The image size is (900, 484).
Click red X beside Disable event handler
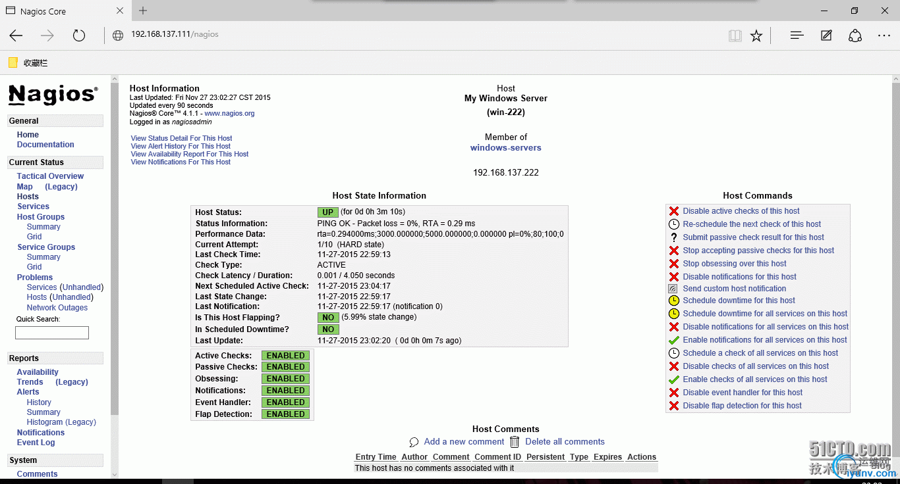(673, 393)
